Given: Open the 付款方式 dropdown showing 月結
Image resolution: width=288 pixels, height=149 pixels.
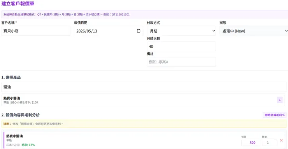Looking at the screenshot, I should pos(181,31).
